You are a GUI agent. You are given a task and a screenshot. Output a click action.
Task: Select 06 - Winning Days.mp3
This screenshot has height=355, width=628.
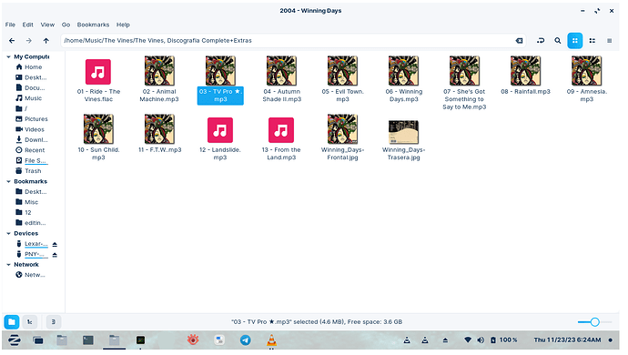click(404, 79)
